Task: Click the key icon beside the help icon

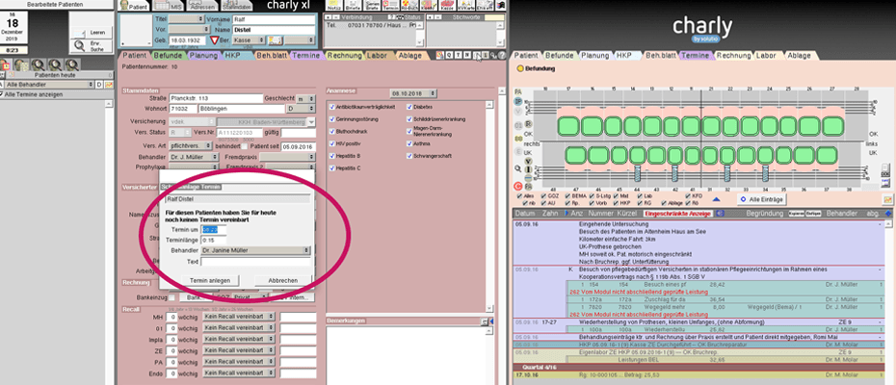Action: point(493,56)
